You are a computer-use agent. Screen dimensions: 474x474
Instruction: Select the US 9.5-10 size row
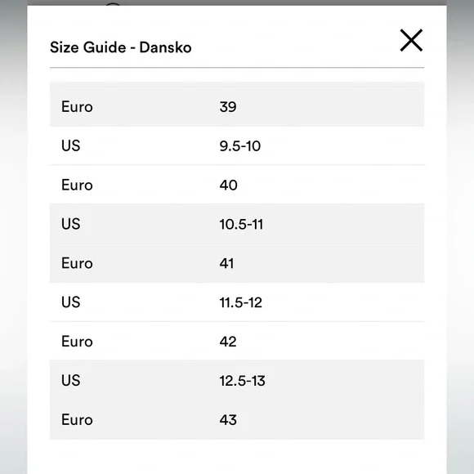[237, 145]
